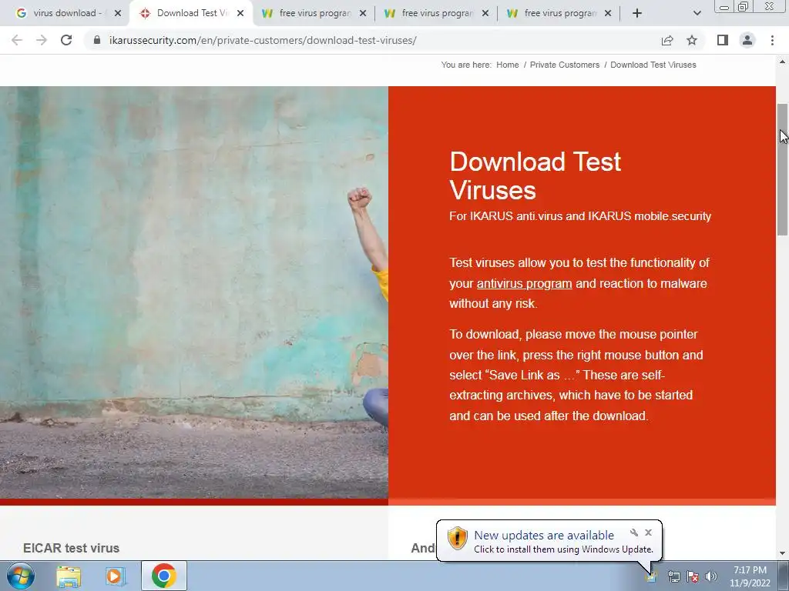Click the page vertical scrollbar thumb
789x591 pixels.
(782, 169)
